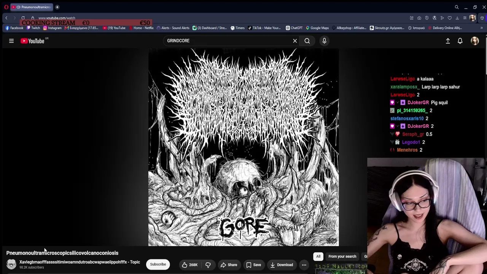Open the Opera privacy shield settings
The width and height of the screenshot is (487, 274).
[427, 18]
